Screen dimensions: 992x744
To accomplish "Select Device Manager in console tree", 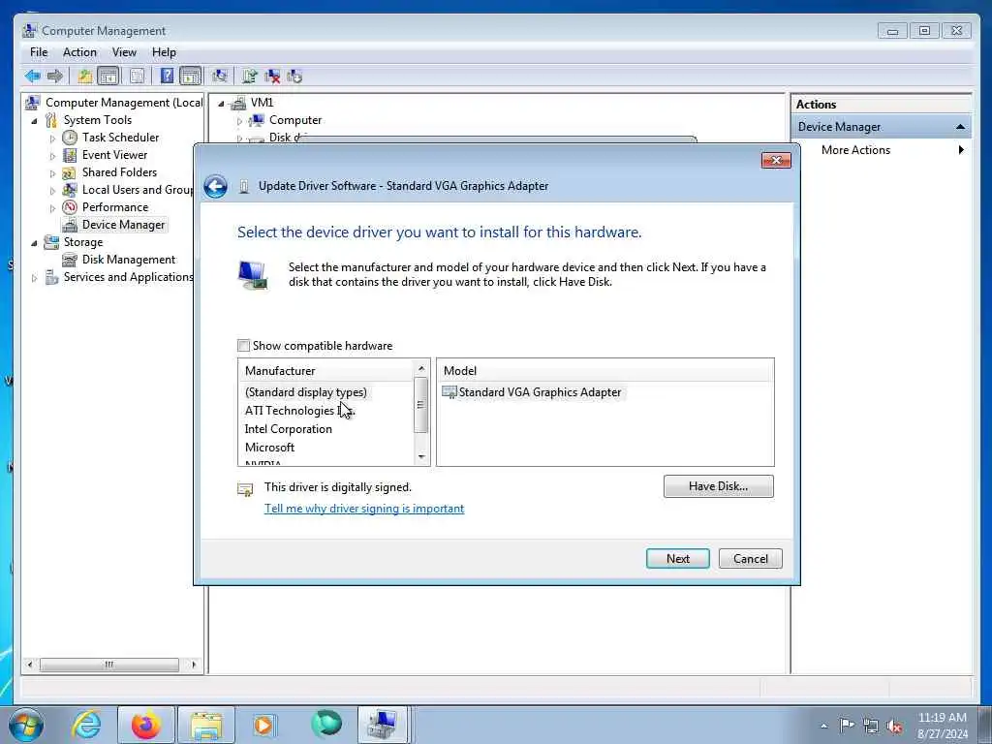I will tap(114, 225).
